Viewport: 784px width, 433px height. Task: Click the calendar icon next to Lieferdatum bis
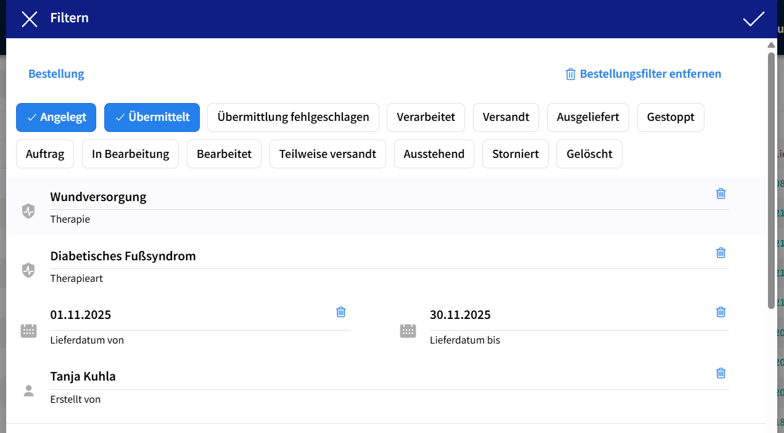click(x=408, y=331)
